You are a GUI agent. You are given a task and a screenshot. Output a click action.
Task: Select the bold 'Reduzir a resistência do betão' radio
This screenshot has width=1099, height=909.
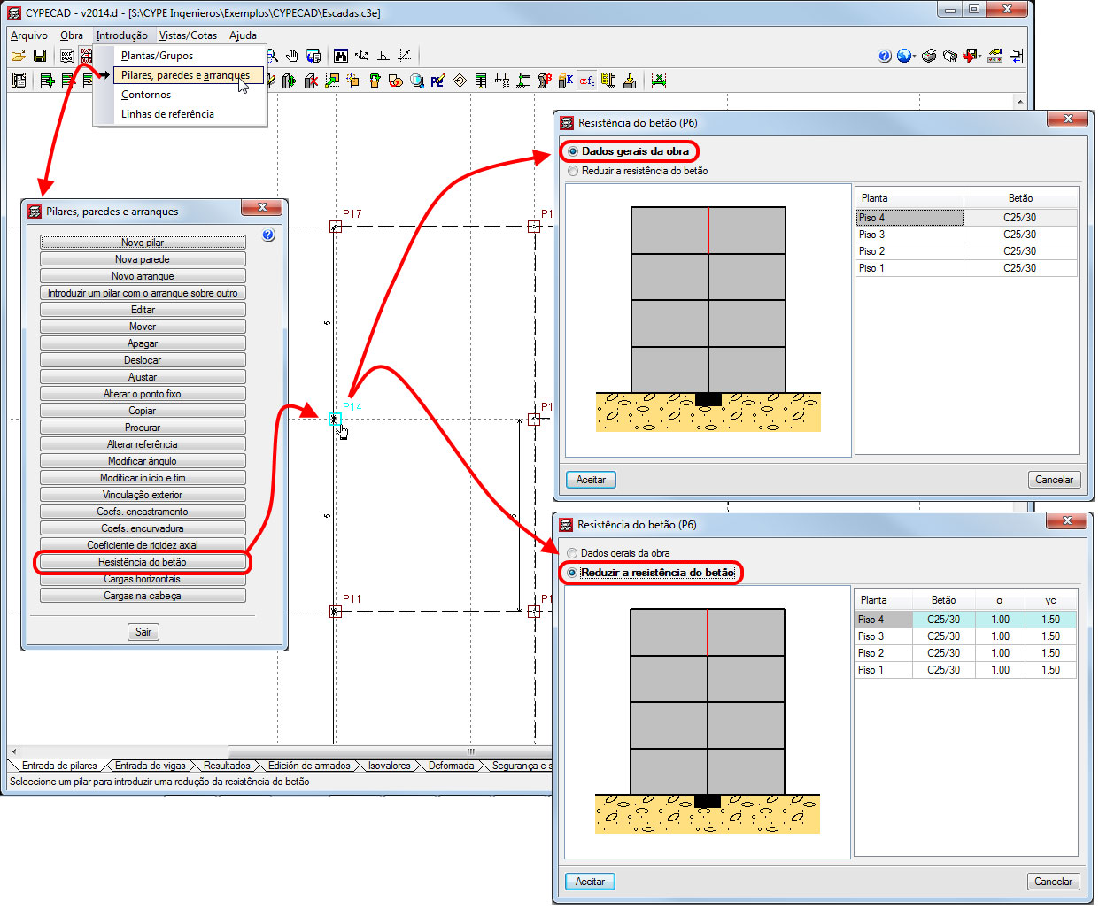coord(572,573)
